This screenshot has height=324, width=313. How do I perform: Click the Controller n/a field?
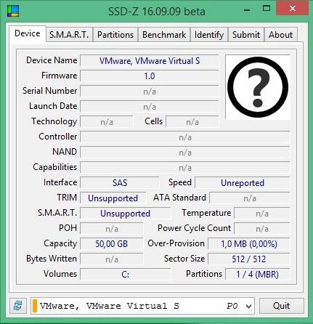tap(185, 137)
